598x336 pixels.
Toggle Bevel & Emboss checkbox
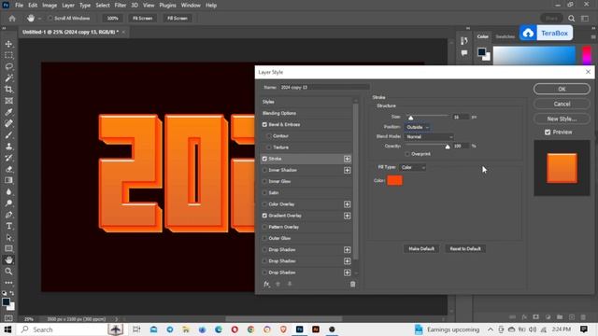tap(264, 124)
